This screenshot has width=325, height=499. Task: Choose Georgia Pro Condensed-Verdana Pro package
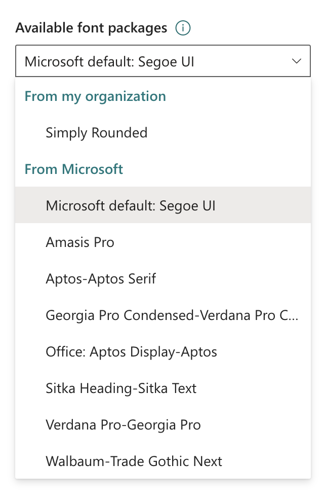point(172,315)
